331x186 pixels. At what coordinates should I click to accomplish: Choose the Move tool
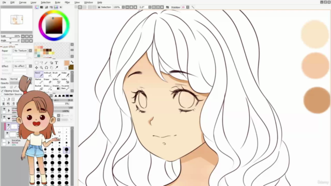[37, 68]
